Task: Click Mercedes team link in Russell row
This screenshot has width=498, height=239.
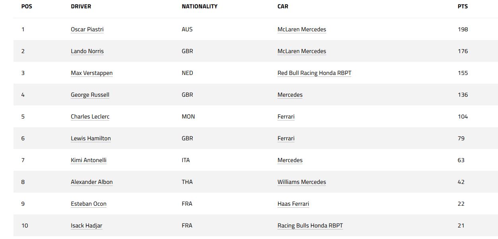Action: coord(290,95)
